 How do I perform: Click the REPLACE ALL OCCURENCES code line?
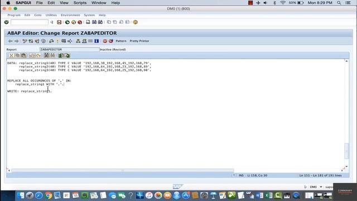point(39,80)
